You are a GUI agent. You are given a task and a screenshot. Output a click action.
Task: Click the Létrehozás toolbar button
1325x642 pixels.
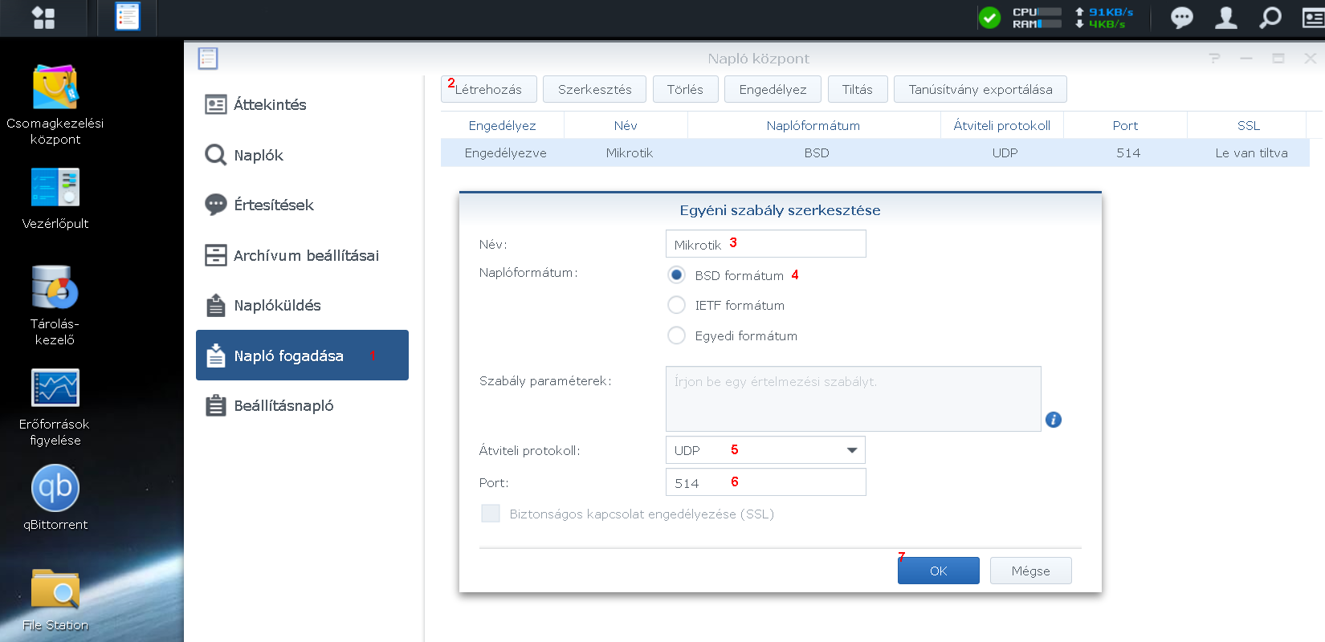(488, 89)
